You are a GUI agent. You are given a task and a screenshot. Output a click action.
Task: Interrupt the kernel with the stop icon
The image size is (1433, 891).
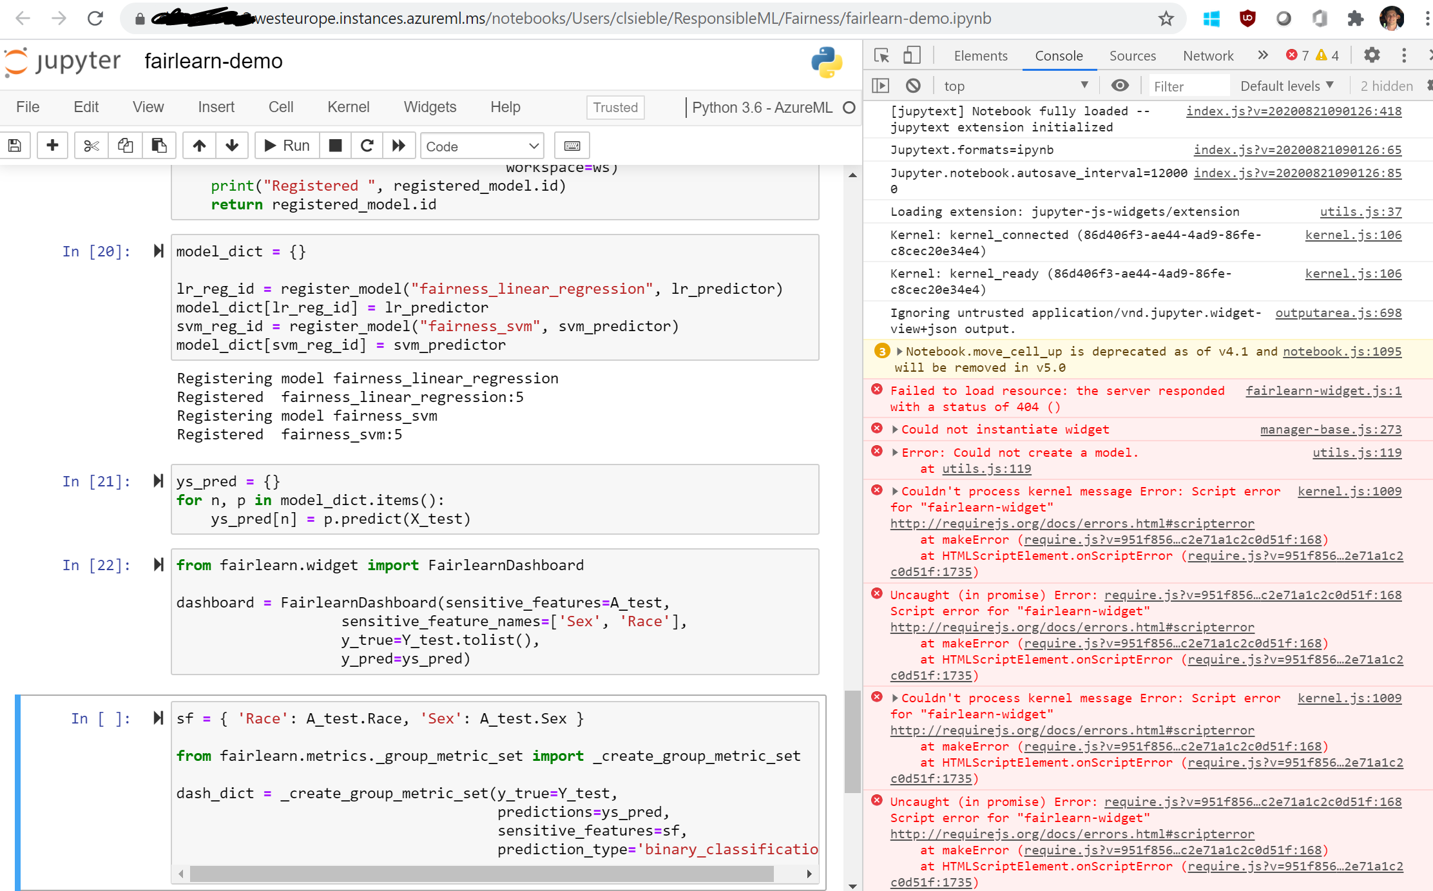(335, 145)
